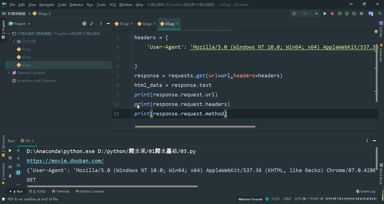Image resolution: width=384 pixels, height=204 pixels.
Task: Toggle soft-wrap in the Run console
Action: pyautogui.click(x=18, y=165)
